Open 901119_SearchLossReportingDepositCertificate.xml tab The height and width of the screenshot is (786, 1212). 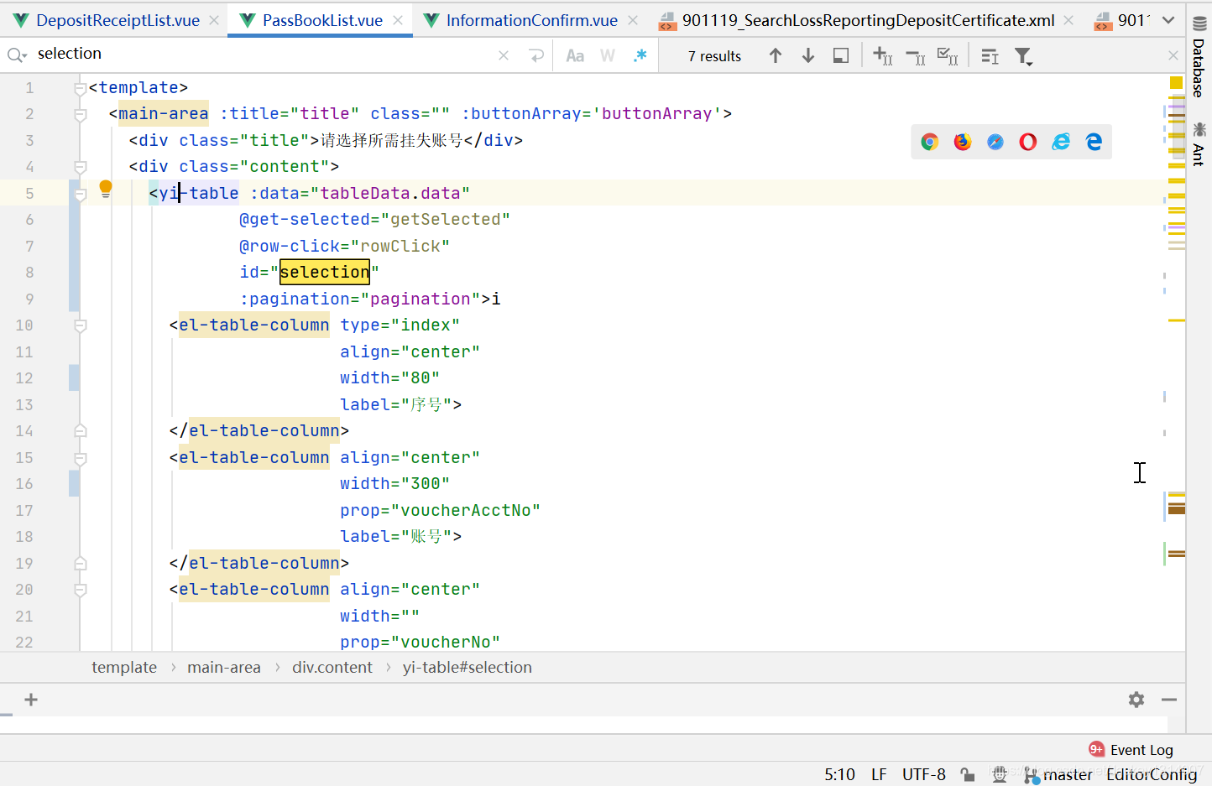coord(868,20)
